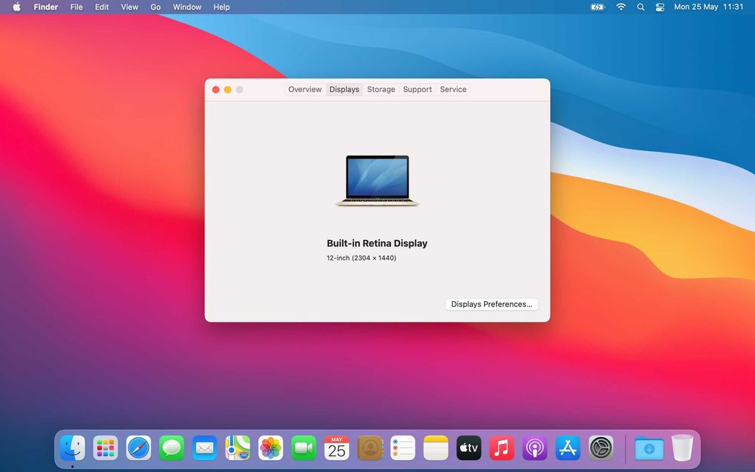Open Photos app in the Dock

coord(270,448)
